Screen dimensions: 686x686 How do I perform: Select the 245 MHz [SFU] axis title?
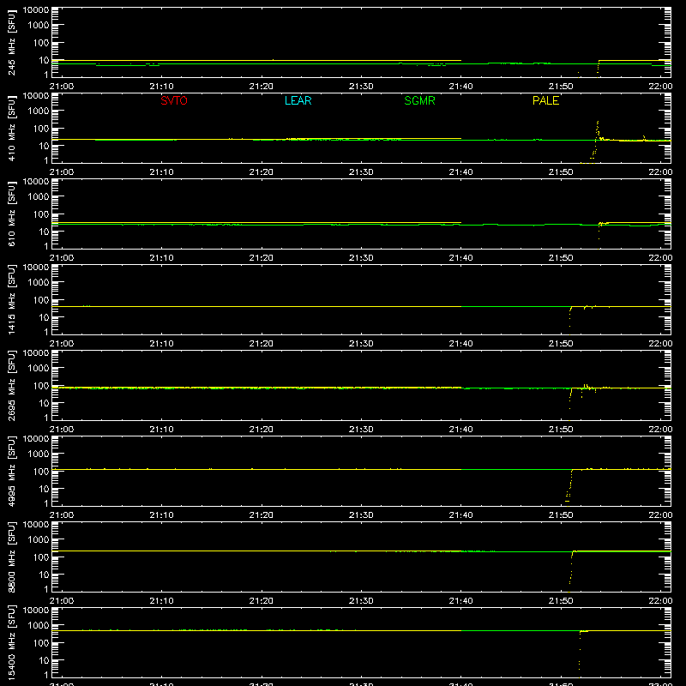click(x=11, y=42)
